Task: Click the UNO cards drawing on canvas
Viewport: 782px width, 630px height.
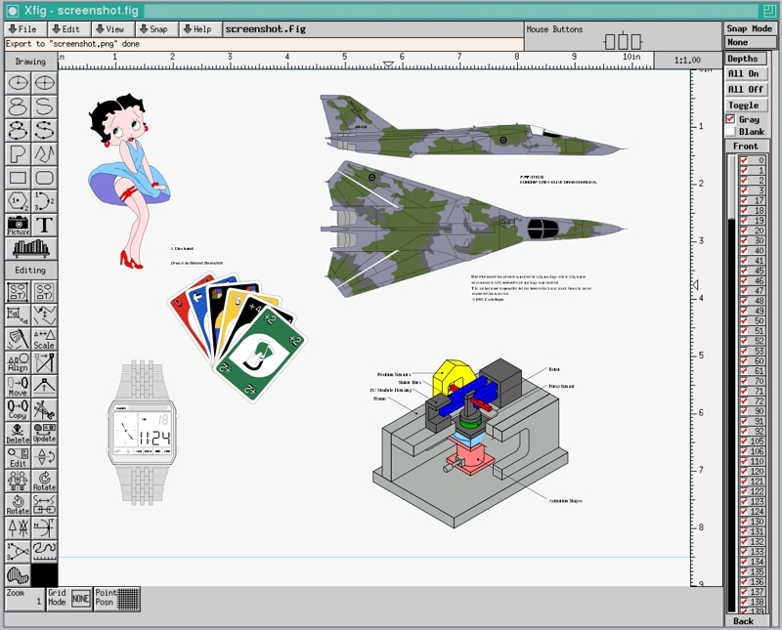Action: click(238, 336)
